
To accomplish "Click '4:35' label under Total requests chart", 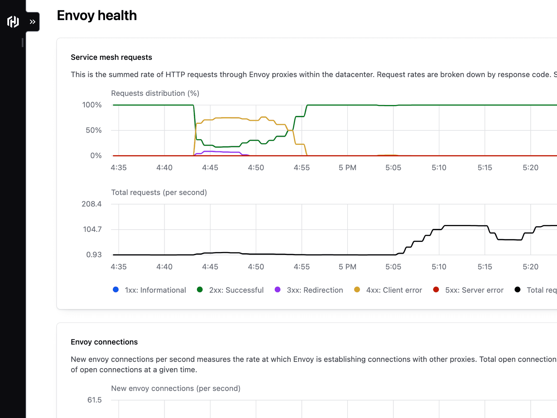I will tap(119, 267).
